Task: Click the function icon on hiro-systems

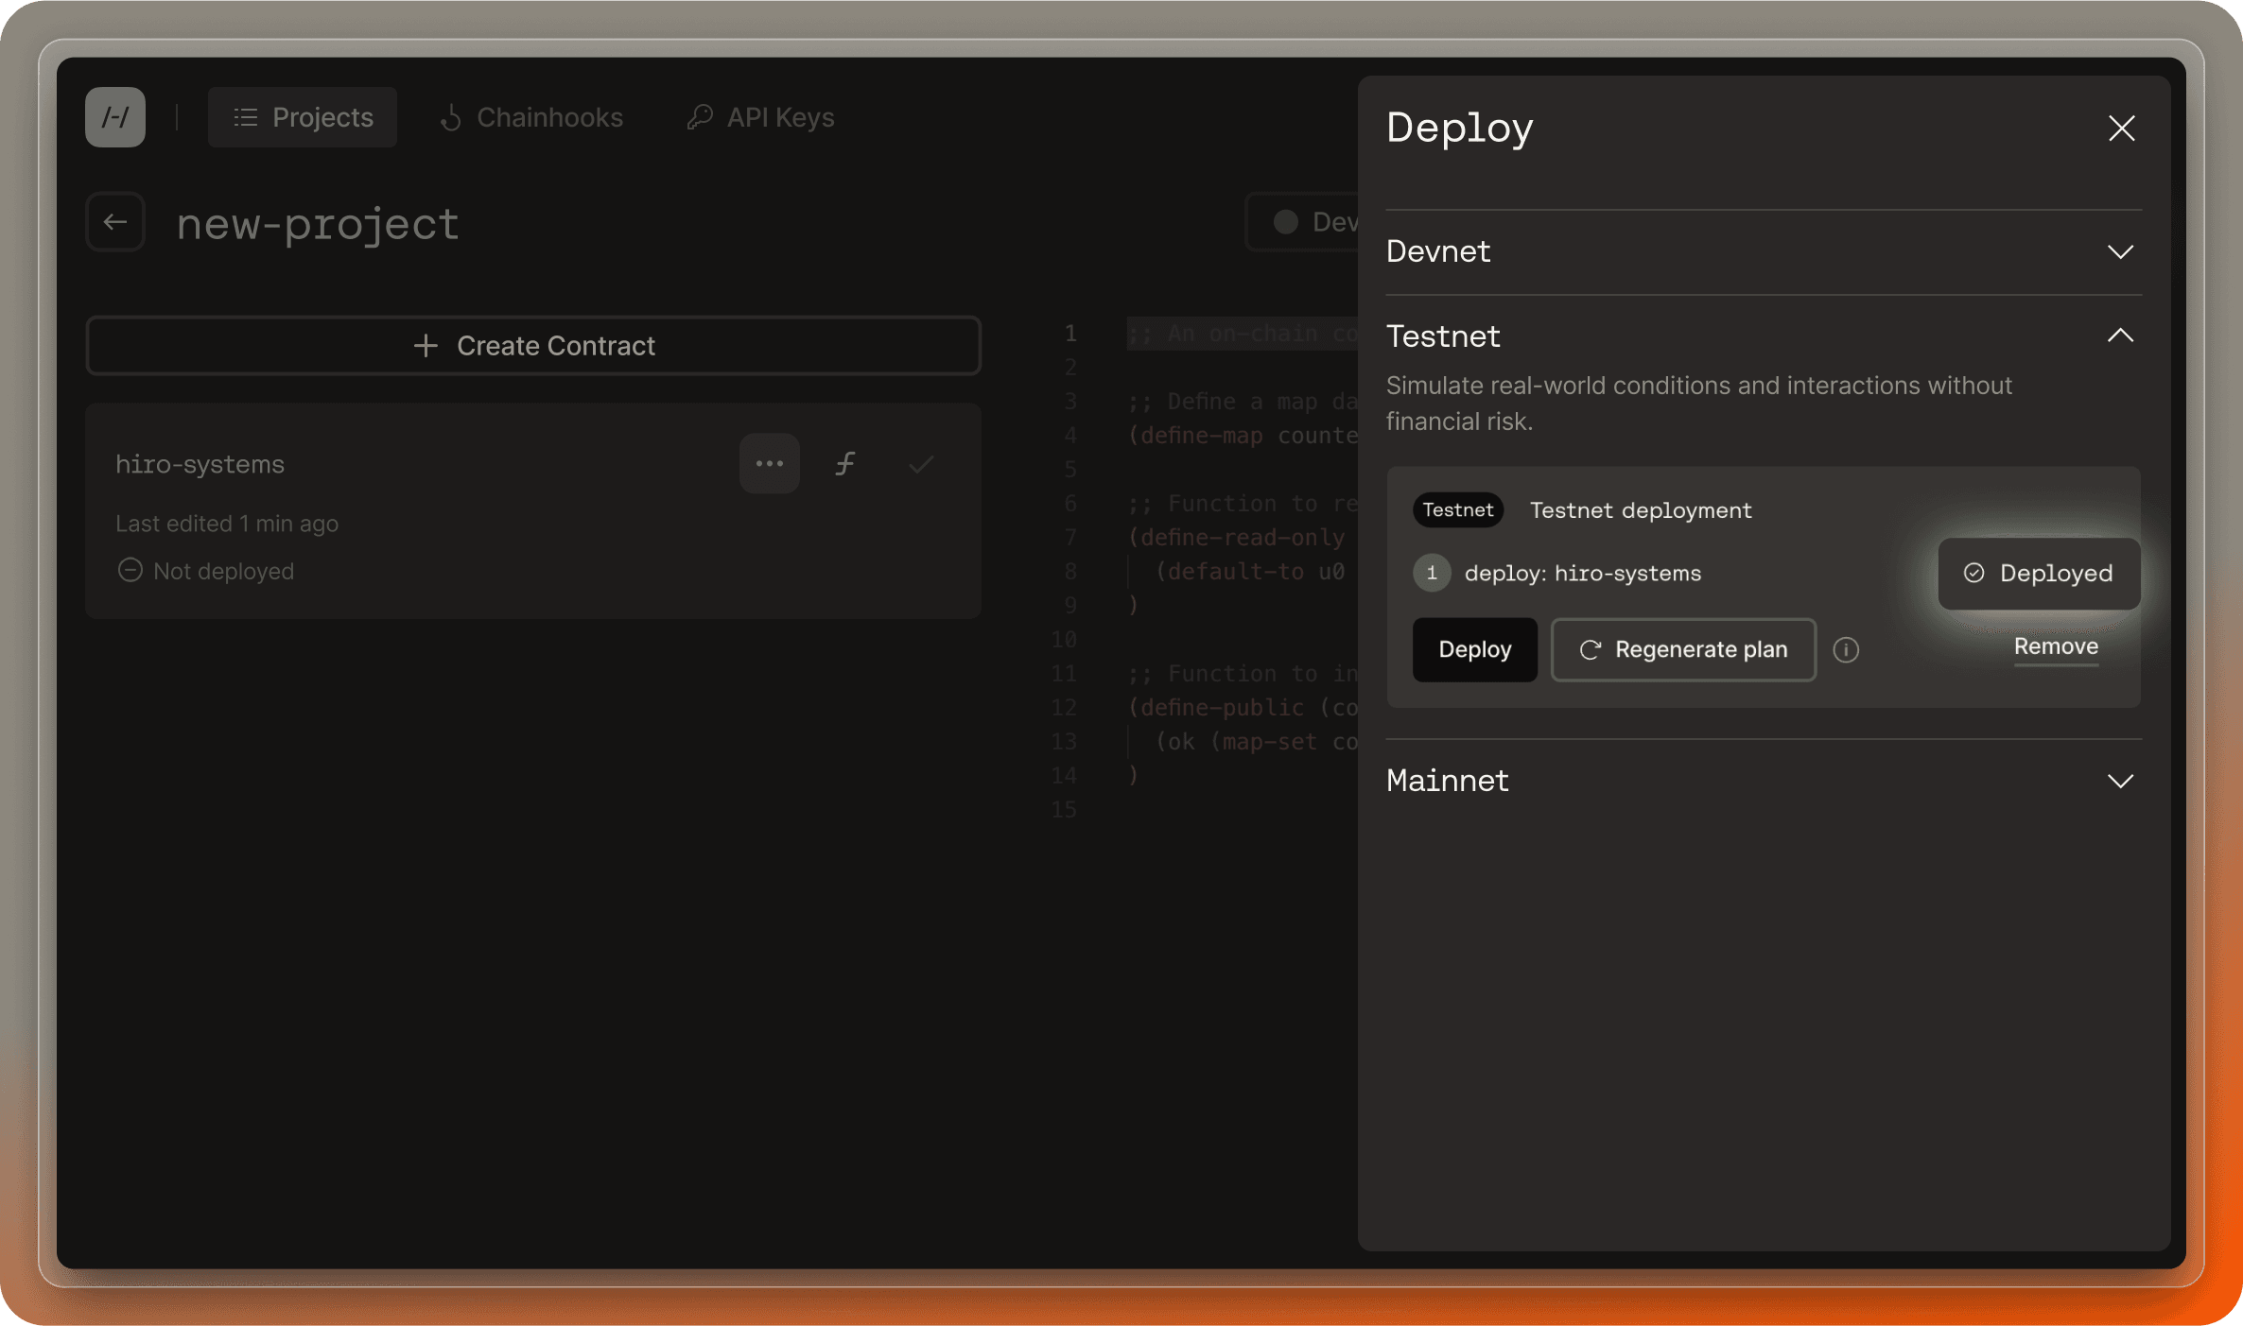Action: click(845, 464)
